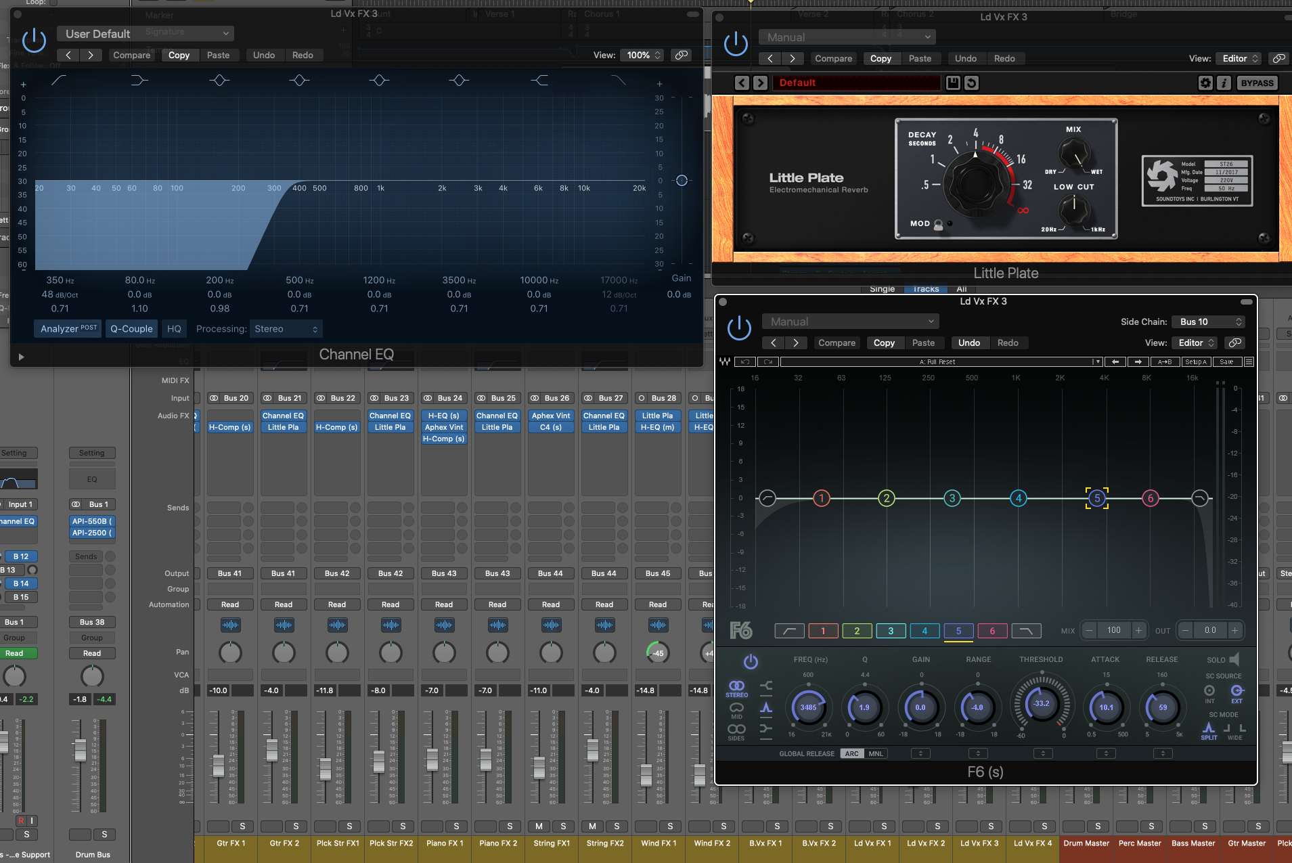Open Manual preset dropdown in F6 window
Image resolution: width=1292 pixels, height=863 pixels.
click(851, 322)
